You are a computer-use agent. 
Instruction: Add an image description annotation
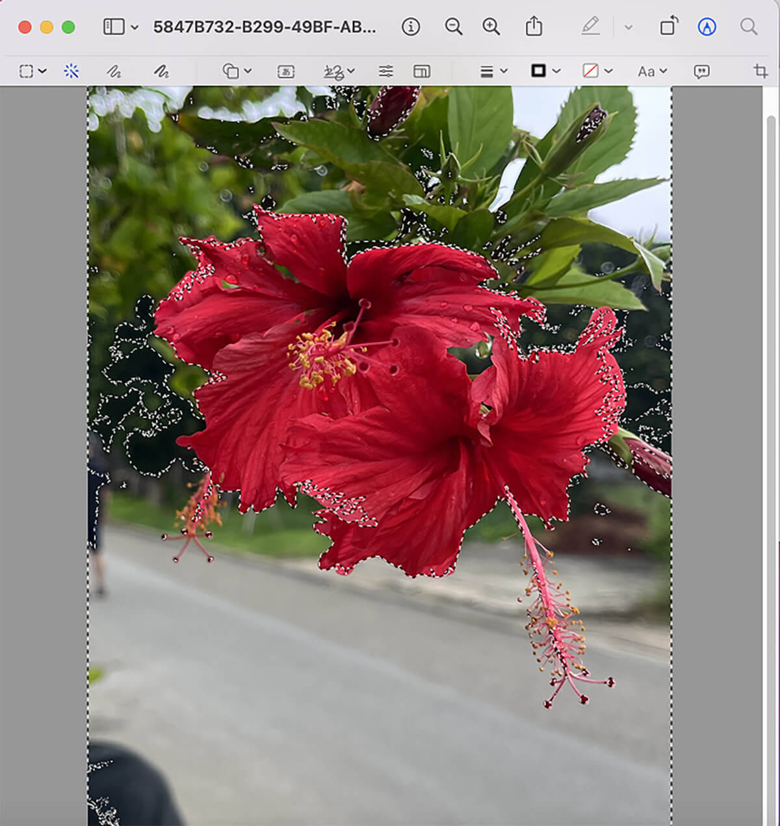(701, 72)
